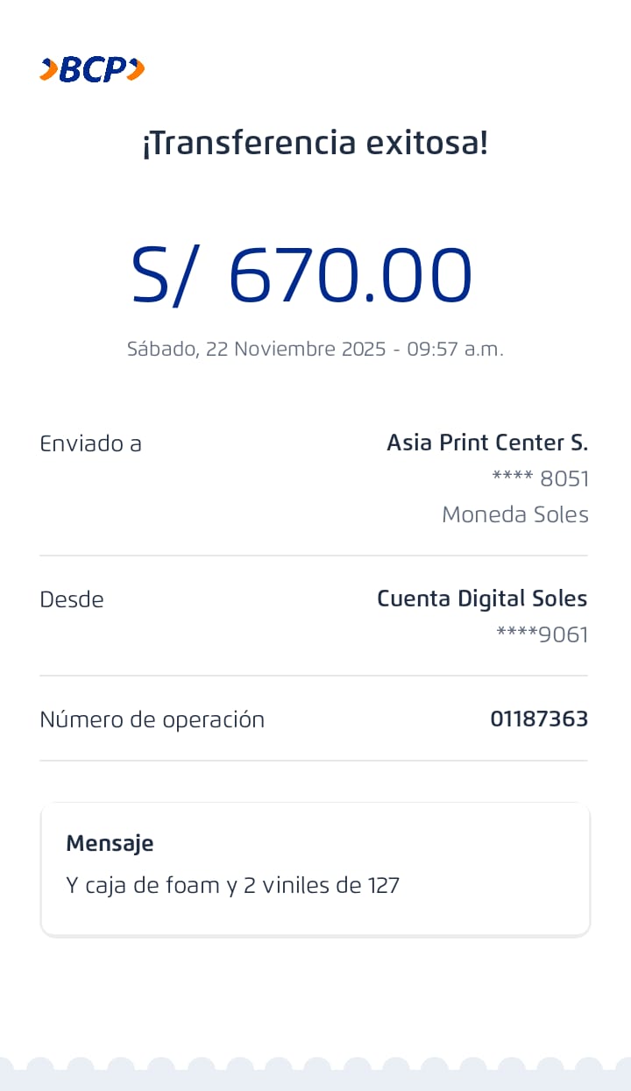Click recipient account number ending 8051
This screenshot has height=1091, width=631.
(x=540, y=478)
